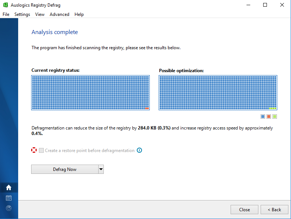
Task: Open the Settings menu
Action: pyautogui.click(x=22, y=14)
